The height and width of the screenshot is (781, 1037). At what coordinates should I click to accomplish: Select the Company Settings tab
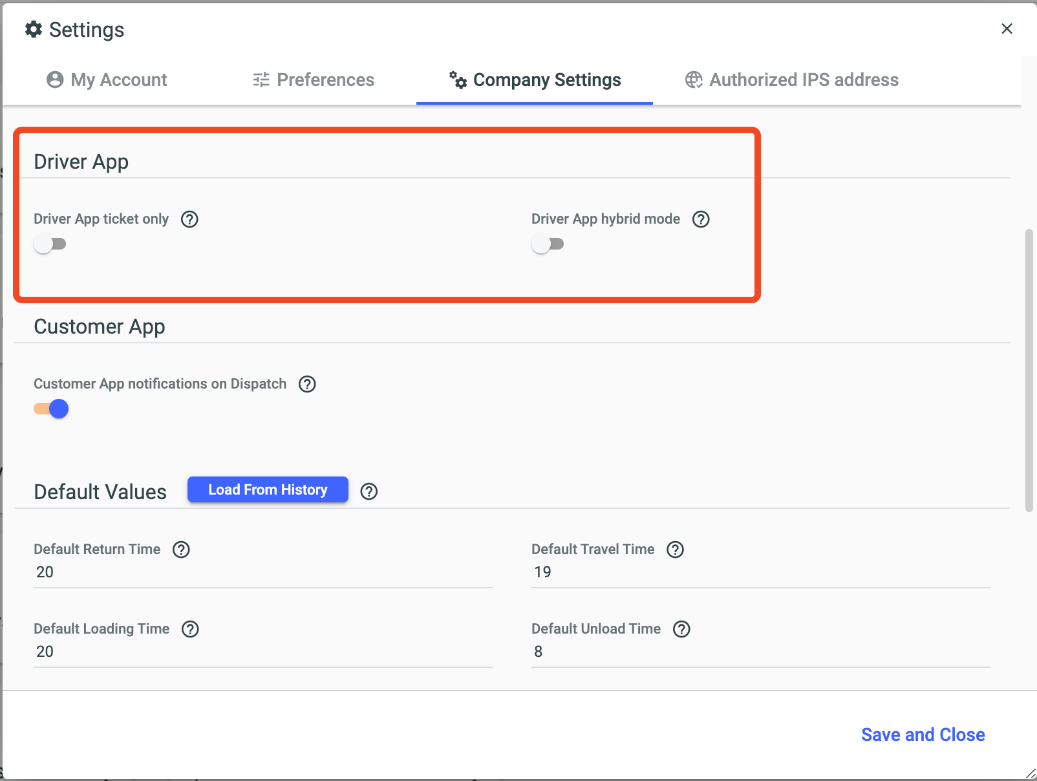click(535, 80)
